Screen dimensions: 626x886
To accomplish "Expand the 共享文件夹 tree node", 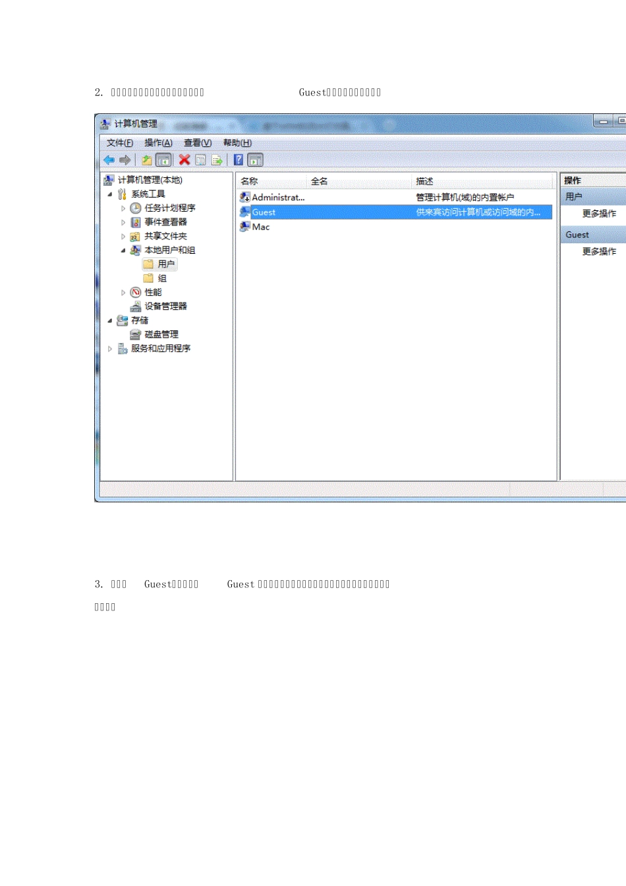I will pos(123,236).
